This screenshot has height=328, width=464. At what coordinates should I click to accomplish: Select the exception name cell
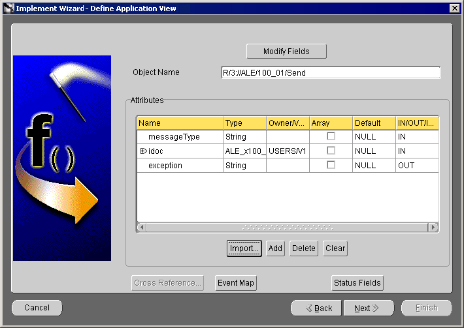coord(180,166)
